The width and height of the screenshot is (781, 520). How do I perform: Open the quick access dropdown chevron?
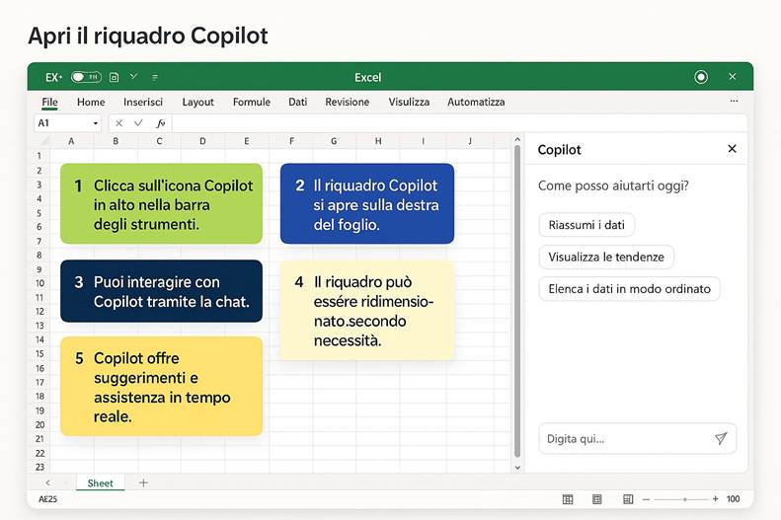coord(133,76)
